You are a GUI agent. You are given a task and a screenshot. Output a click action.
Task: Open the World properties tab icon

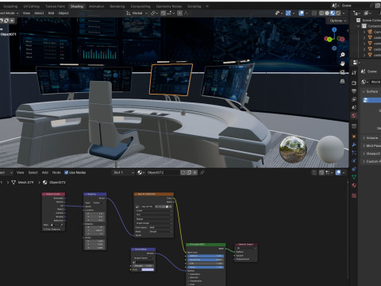[x=354, y=116]
